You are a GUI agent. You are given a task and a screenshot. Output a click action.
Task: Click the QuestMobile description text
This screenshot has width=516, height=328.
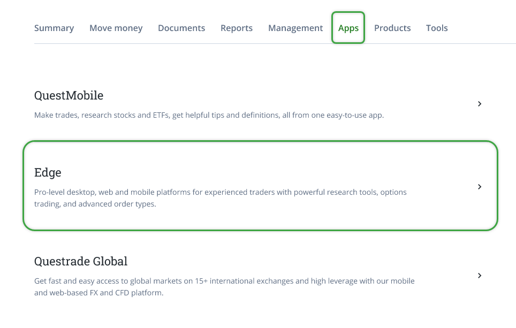pyautogui.click(x=208, y=115)
